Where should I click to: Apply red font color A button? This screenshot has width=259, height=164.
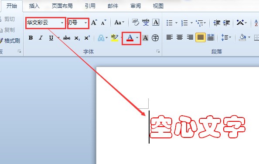130,38
